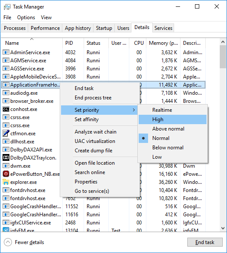Viewport: 227px width, 253px height.
Task: Click the DolbyDAX2TrayIcon Dolby logo icon
Action: click(x=6, y=157)
